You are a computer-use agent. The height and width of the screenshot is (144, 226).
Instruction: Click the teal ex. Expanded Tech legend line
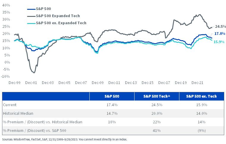tap(31, 23)
